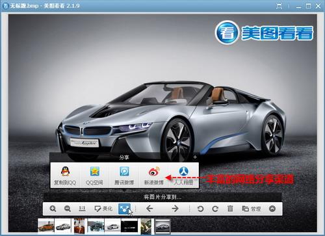Show image at 1:1 actual size
Image resolution: width=325 pixels, height=236 pixels.
click(82, 209)
